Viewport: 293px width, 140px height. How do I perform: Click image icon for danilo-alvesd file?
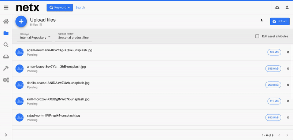point(19,85)
